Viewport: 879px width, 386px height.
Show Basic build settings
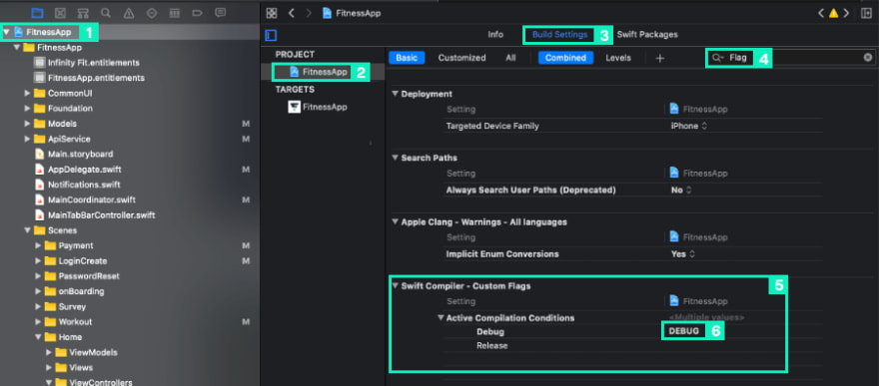(407, 58)
